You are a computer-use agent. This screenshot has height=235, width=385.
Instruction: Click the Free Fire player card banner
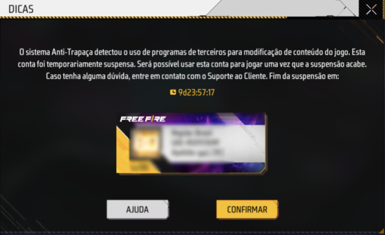pos(191,143)
